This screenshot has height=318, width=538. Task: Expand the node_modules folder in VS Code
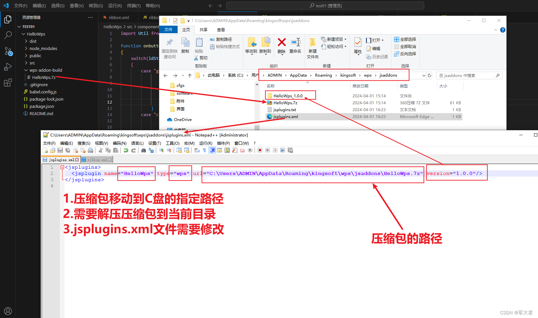point(26,48)
